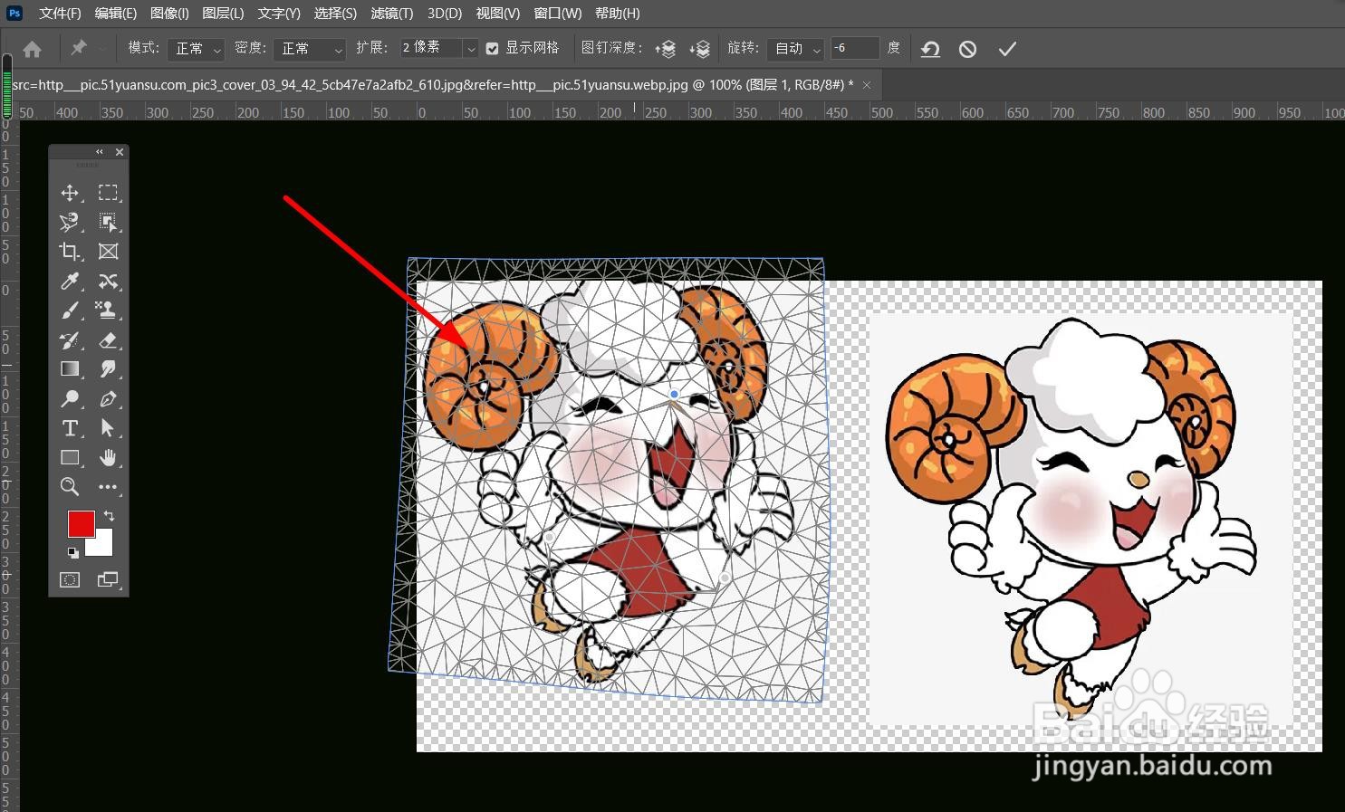Image resolution: width=1345 pixels, height=812 pixels.
Task: Pick the red foreground color swatch
Action: click(81, 524)
